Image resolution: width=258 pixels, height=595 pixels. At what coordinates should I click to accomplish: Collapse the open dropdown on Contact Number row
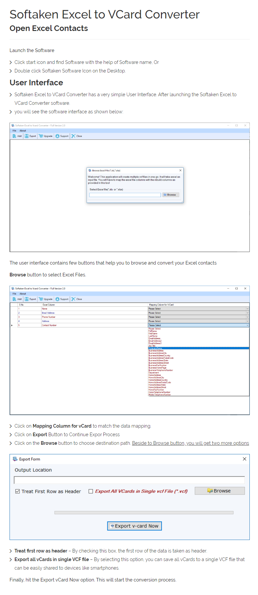[247, 325]
